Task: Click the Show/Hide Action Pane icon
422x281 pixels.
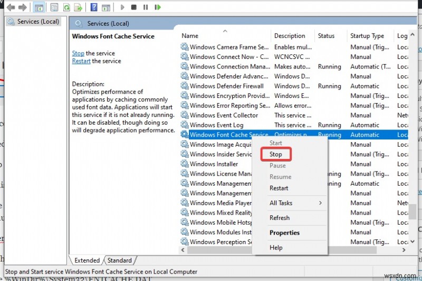Action: 106,7
